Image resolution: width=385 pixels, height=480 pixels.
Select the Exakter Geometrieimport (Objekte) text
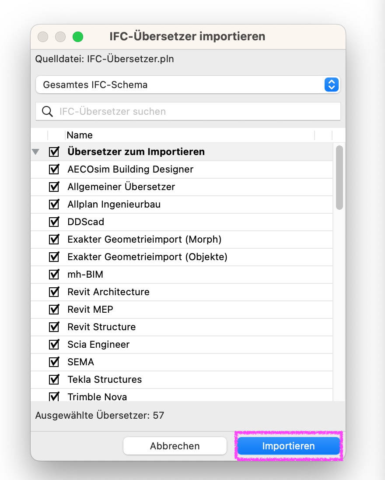pyautogui.click(x=147, y=257)
